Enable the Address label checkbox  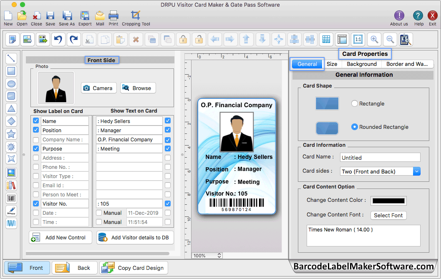(36, 158)
